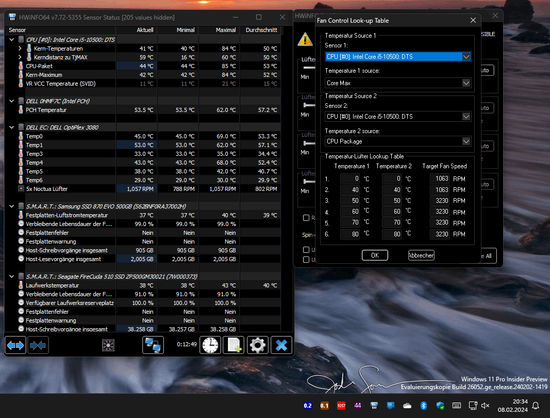Click second Lüfter slider handle
The height and width of the screenshot is (418, 550).
[x=305, y=105]
